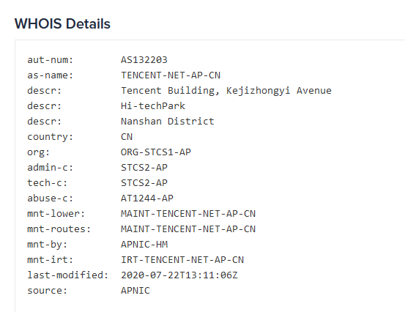Click the admin-c STCS2-AP value

coord(144,168)
